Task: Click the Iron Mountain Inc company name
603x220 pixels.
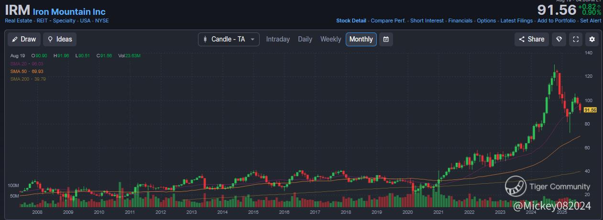Action: coord(69,11)
